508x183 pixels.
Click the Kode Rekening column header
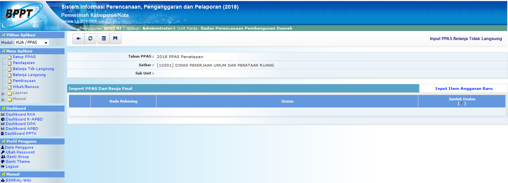coord(123,101)
